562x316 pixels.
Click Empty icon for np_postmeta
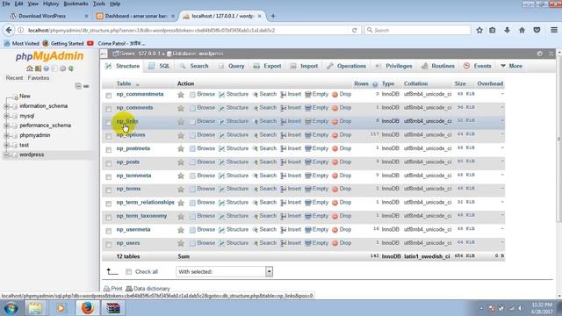pyautogui.click(x=308, y=148)
